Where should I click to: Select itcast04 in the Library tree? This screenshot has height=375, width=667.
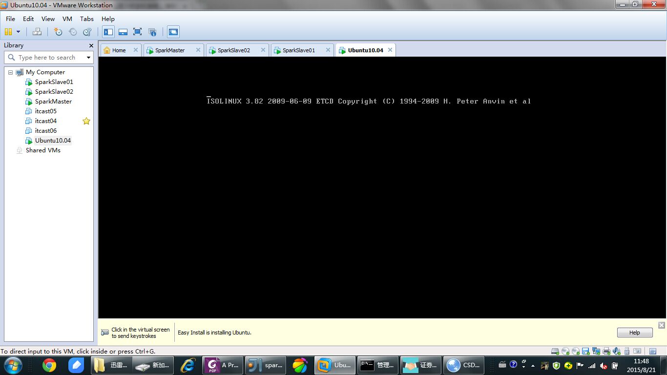(45, 121)
